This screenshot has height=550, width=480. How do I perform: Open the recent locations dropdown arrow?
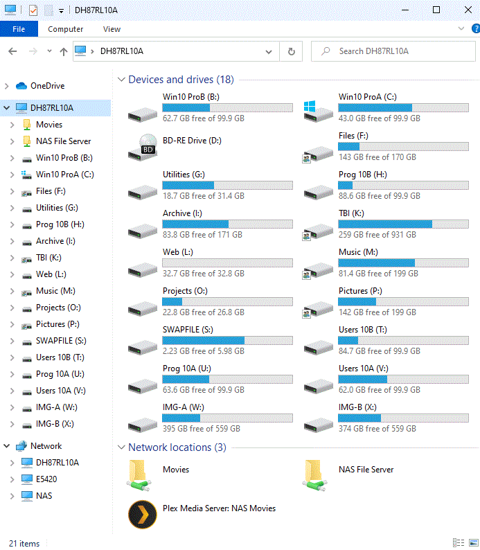point(49,51)
